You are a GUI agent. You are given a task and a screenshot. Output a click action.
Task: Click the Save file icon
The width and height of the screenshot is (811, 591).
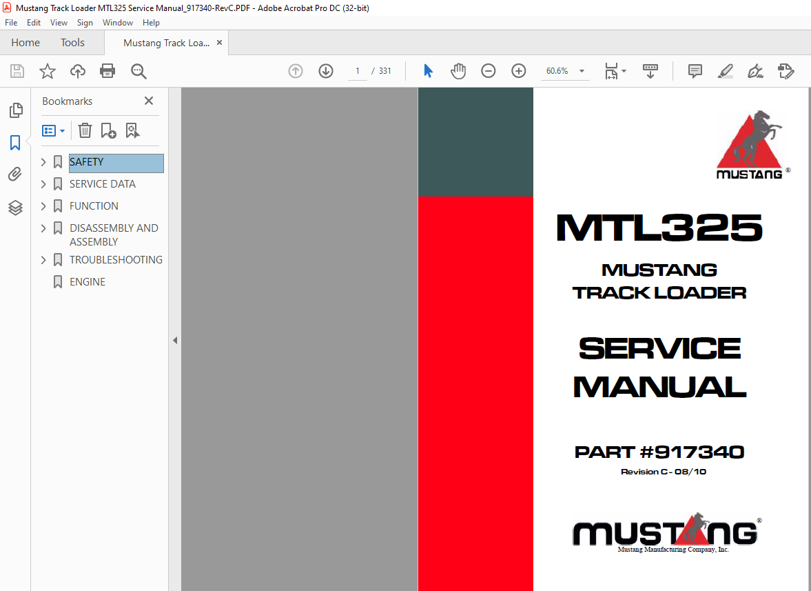click(17, 71)
